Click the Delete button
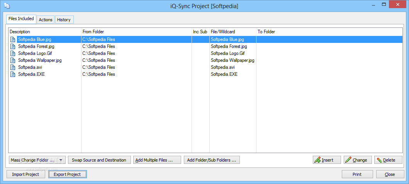 pyautogui.click(x=388, y=160)
